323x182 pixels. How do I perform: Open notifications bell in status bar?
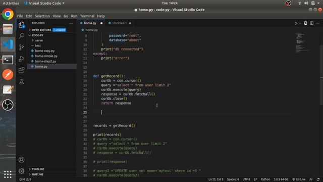[x=318, y=179]
